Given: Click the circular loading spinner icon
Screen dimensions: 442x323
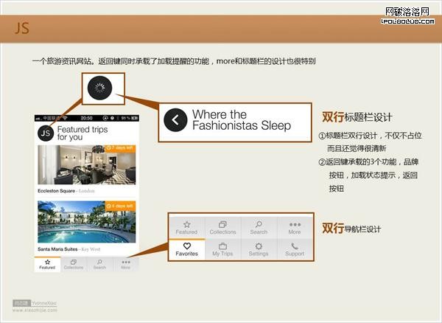Looking at the screenshot, I should 98,89.
